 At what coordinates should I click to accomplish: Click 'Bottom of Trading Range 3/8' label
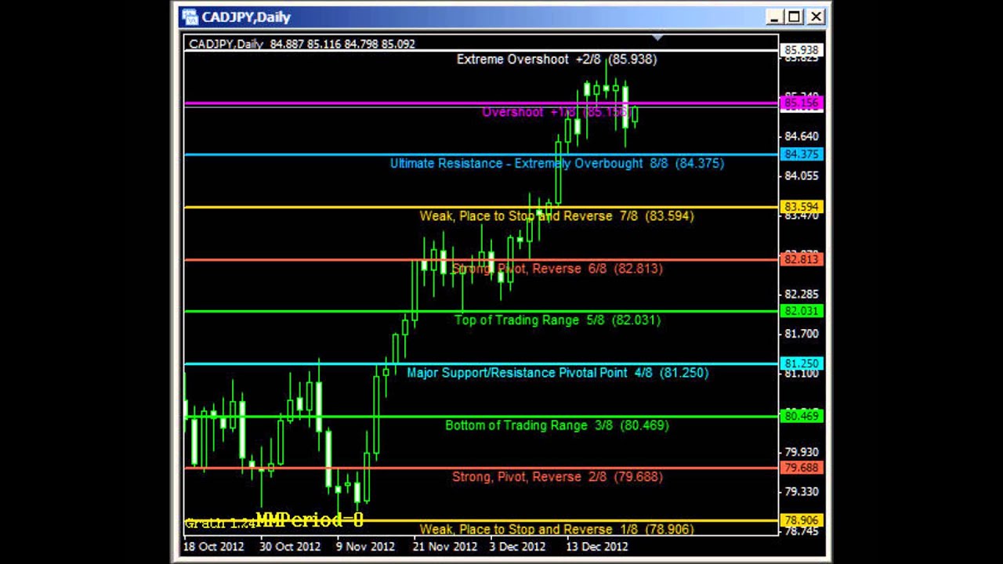556,425
